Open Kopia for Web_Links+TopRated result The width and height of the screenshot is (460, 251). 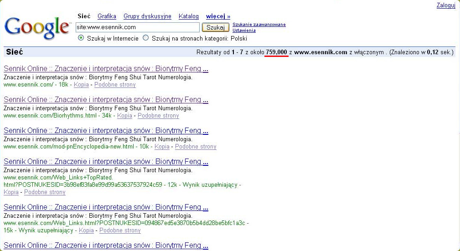[x=11, y=192]
